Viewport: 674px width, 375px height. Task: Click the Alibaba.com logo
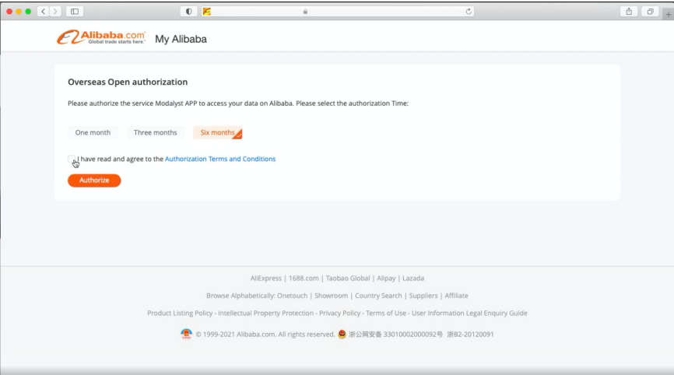pyautogui.click(x=101, y=37)
